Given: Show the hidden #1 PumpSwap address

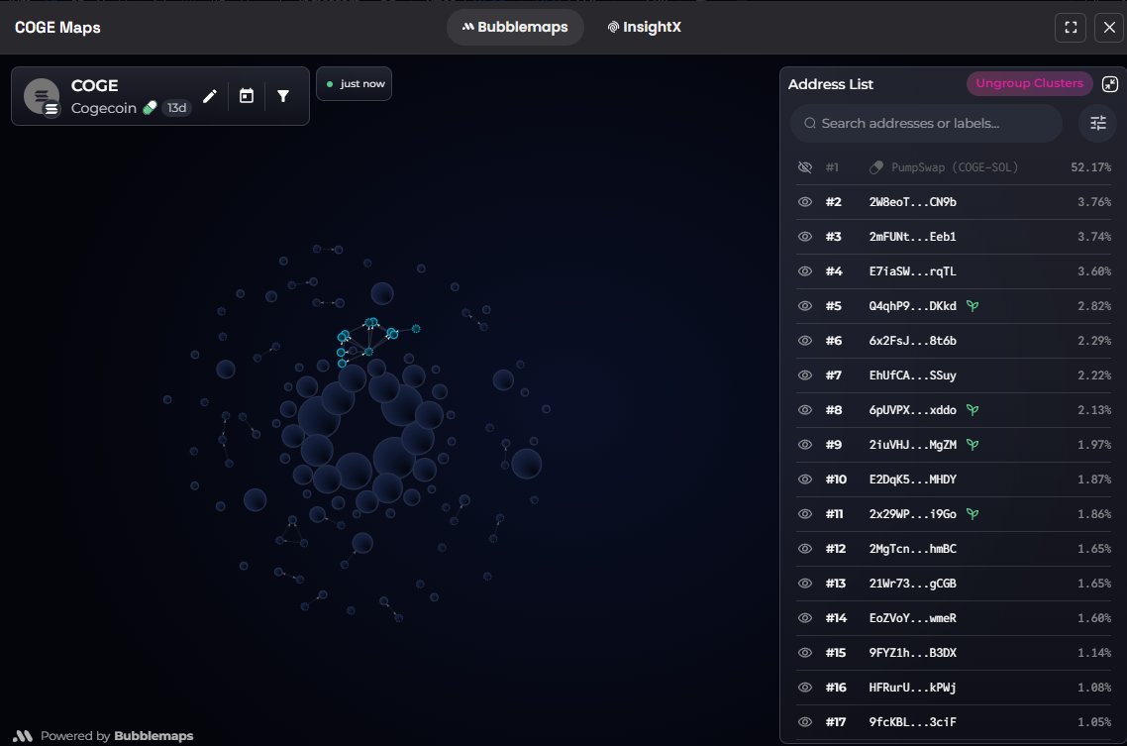Looking at the screenshot, I should pos(805,167).
